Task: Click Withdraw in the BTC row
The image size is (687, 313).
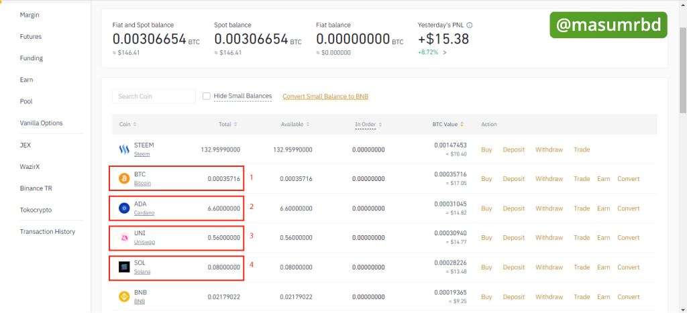Action: point(549,179)
